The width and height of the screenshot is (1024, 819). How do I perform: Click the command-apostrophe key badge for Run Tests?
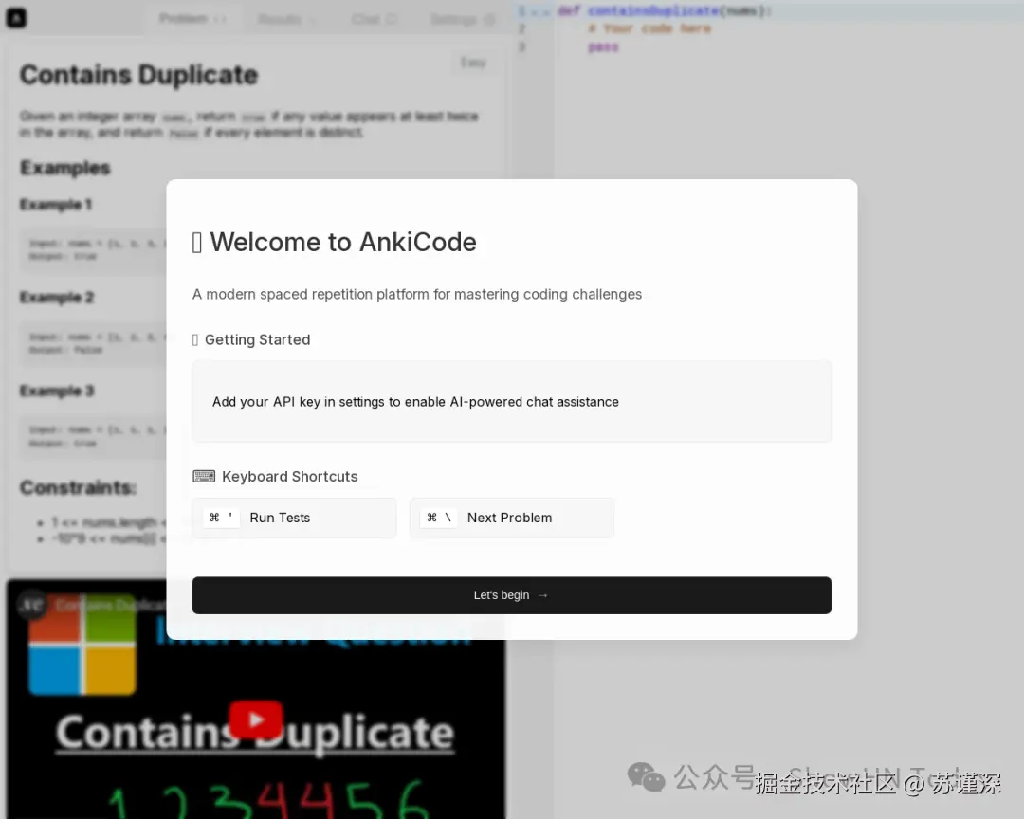point(221,518)
